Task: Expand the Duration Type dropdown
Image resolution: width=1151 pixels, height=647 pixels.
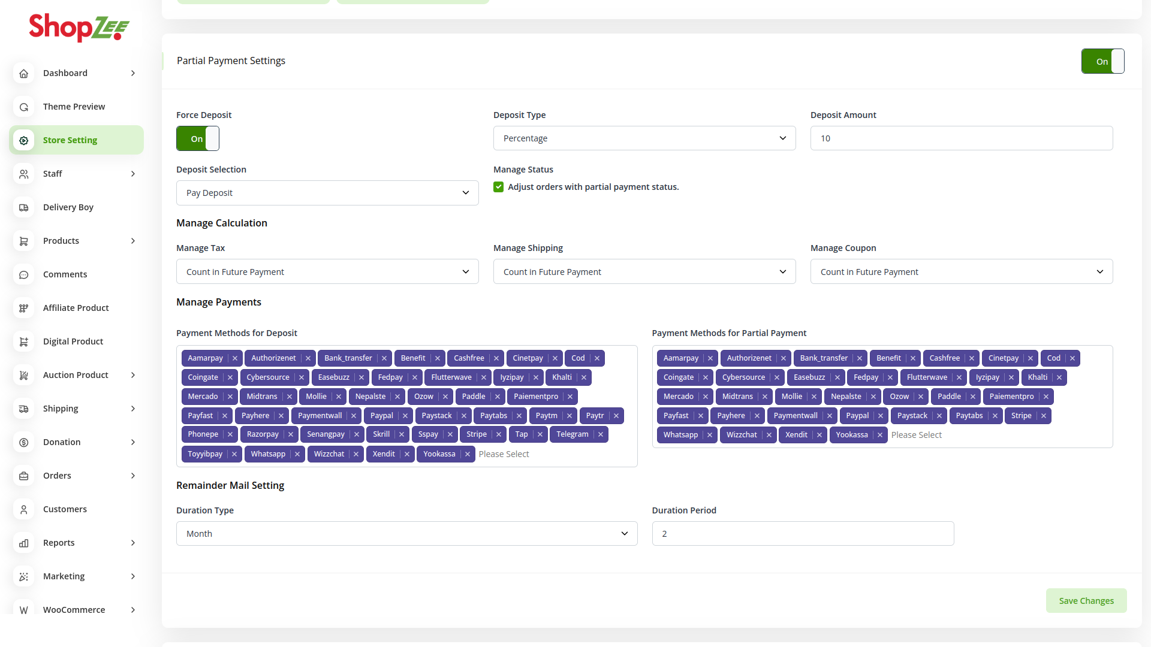Action: 406,534
